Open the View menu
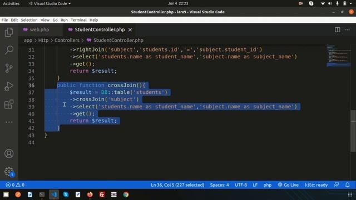 [x=45, y=20]
